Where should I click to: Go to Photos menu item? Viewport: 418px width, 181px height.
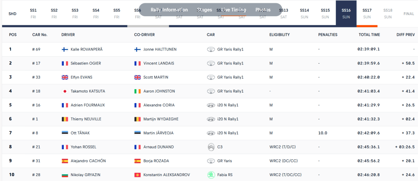(263, 10)
